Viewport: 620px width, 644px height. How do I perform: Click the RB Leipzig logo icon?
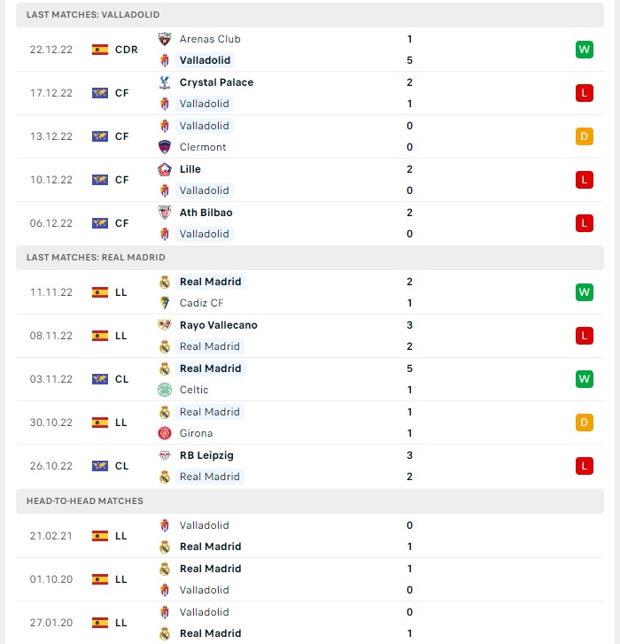pyautogui.click(x=165, y=455)
